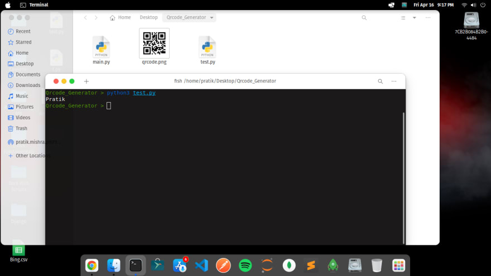Click the date and time display
Image resolution: width=491 pixels, height=276 pixels.
point(434,4)
